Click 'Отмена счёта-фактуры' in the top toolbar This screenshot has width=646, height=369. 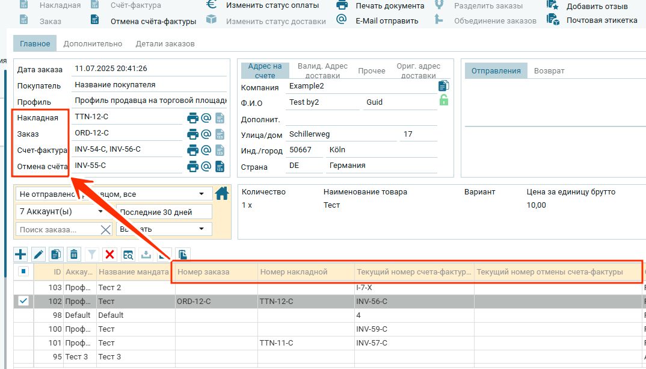(x=153, y=21)
